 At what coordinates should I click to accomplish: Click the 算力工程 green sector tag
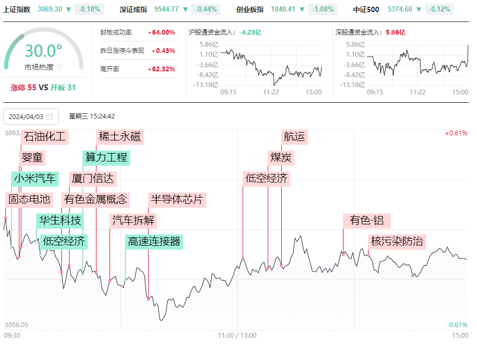coord(106,158)
